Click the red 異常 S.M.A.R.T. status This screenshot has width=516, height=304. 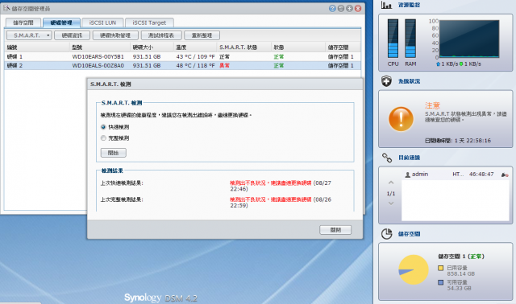224,66
